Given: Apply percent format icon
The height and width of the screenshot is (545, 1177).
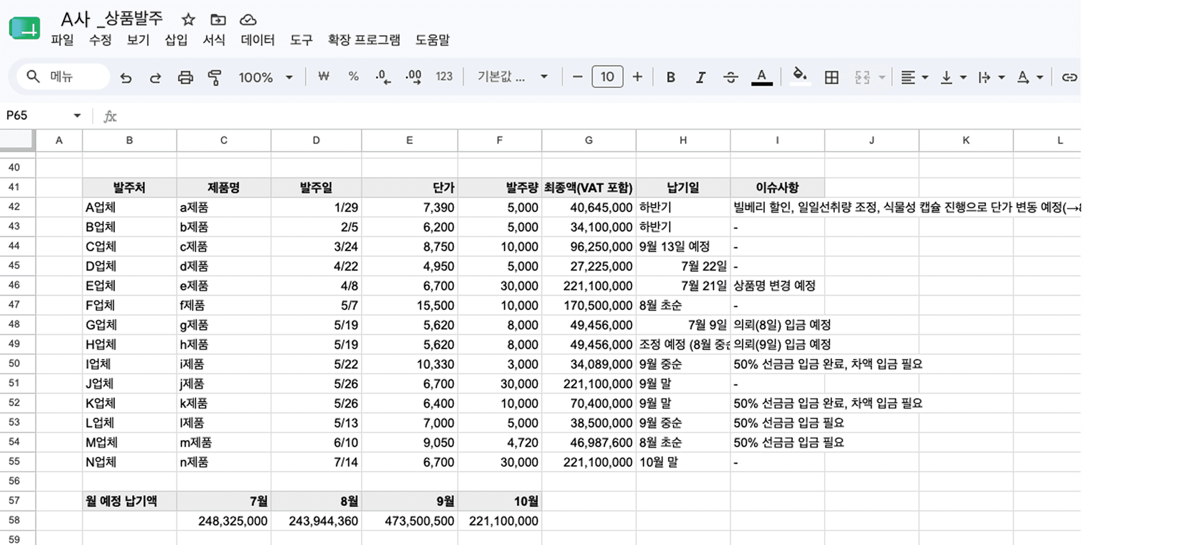Looking at the screenshot, I should click(x=353, y=76).
